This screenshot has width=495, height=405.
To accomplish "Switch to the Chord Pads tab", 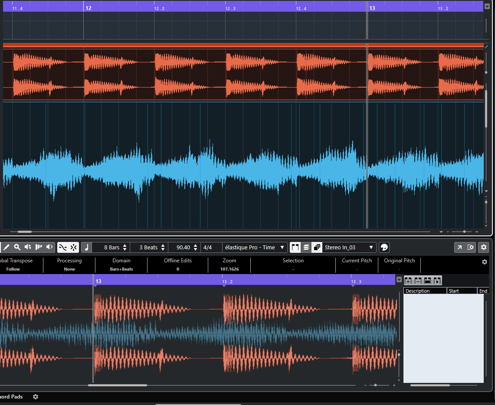I will click(11, 396).
